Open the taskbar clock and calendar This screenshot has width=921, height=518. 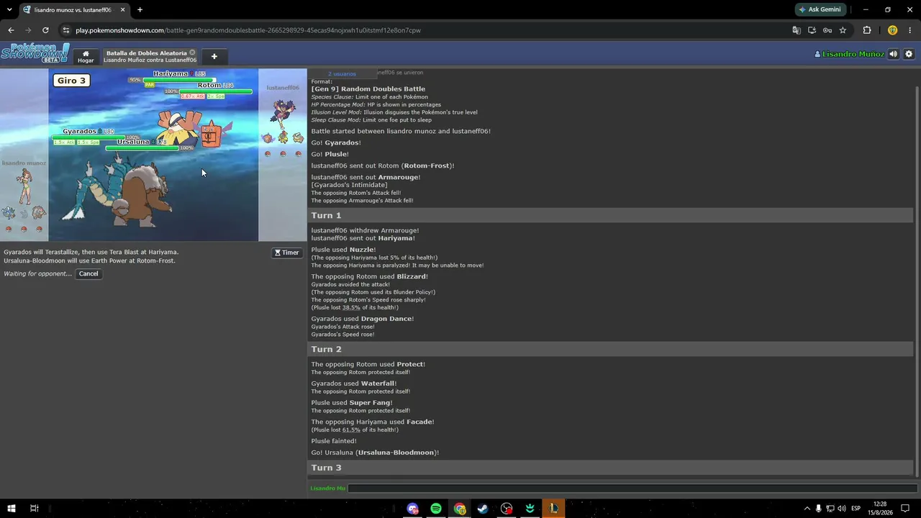point(879,509)
